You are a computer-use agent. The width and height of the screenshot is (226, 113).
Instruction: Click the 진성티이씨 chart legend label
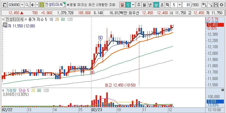coord(14,19)
